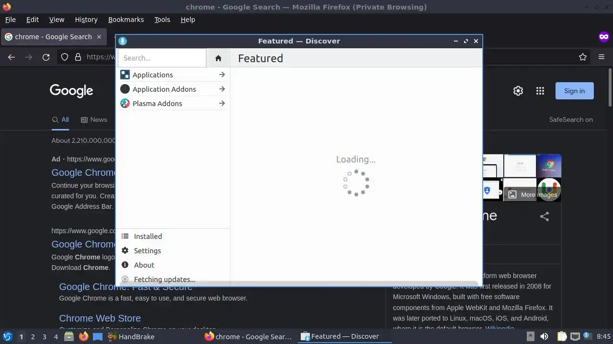Open Discover Settings

point(173,250)
